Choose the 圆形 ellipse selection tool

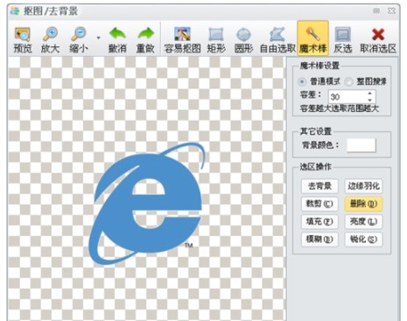(x=243, y=39)
